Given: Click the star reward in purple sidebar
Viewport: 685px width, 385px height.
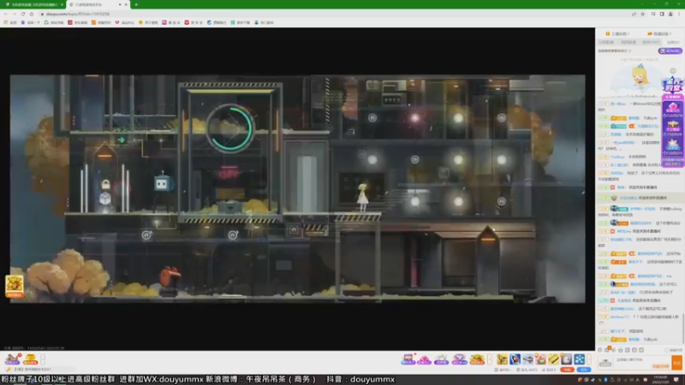Looking at the screenshot, I should [x=673, y=144].
